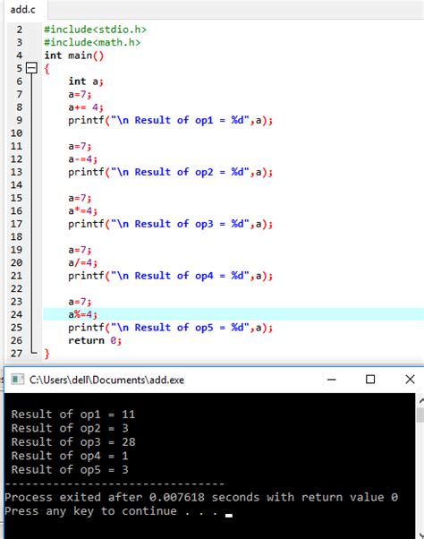424x539 pixels.
Task: Click the closing brace on line 27
Action: coord(47,354)
